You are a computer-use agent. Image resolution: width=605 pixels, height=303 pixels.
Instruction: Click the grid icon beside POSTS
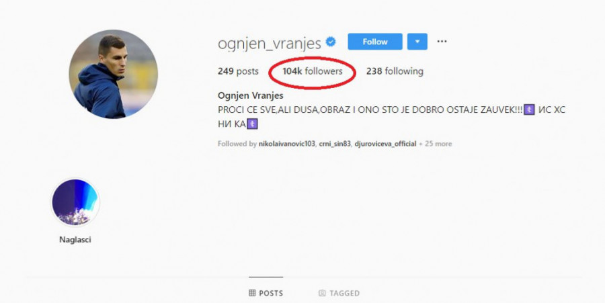pos(252,293)
